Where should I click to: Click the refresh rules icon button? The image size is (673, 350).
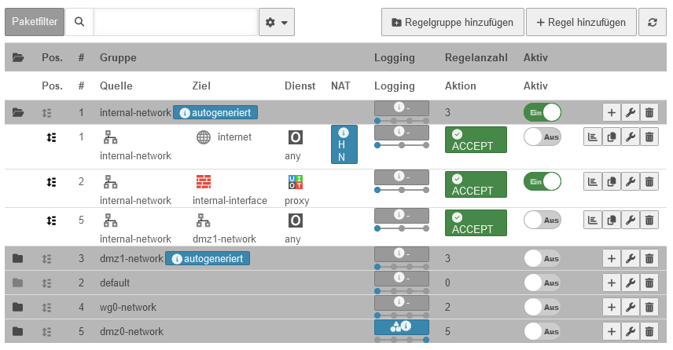coord(652,23)
